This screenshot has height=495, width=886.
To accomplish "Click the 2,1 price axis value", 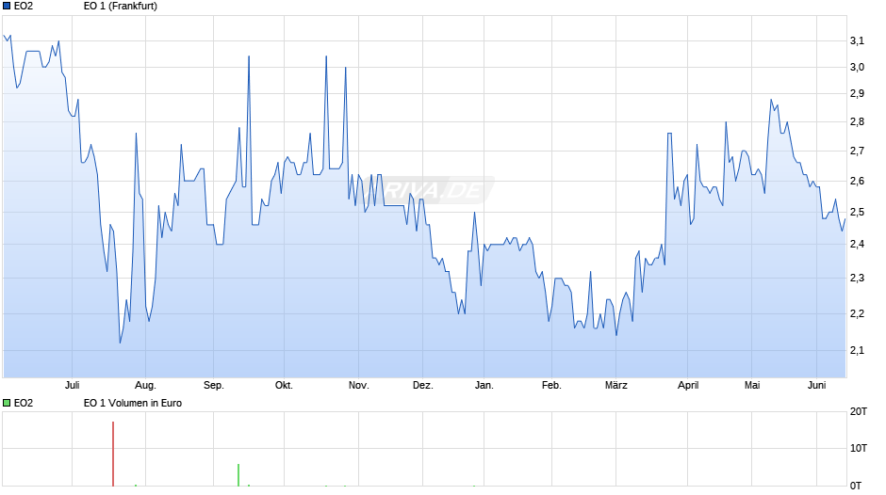I will point(857,350).
